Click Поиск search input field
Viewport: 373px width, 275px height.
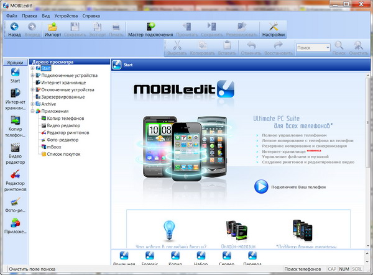310,48
